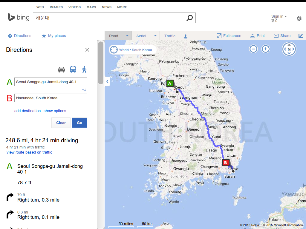Collapse the sidebar with the left chevron
306x229 pixels.
point(107,81)
